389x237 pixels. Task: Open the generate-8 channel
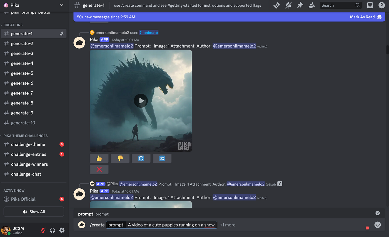[x=34, y=103]
